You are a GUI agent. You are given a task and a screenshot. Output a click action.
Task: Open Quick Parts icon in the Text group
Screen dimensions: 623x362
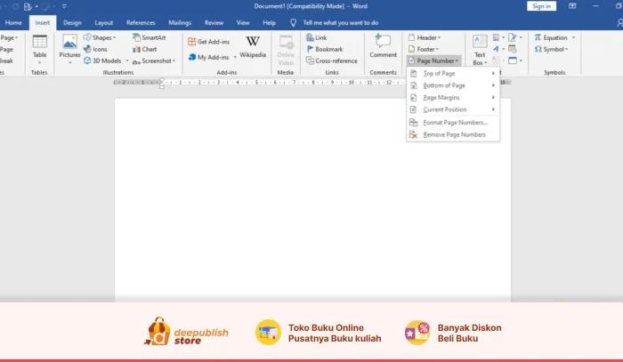coord(496,37)
